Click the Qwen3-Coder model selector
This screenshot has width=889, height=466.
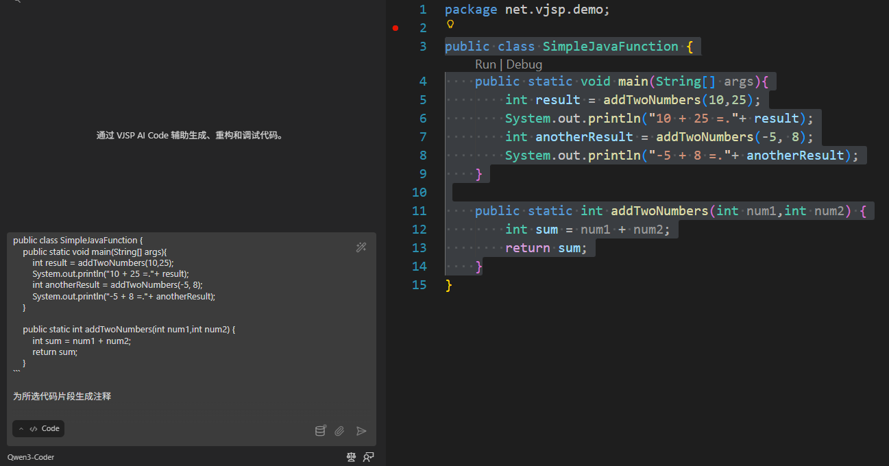(x=31, y=457)
